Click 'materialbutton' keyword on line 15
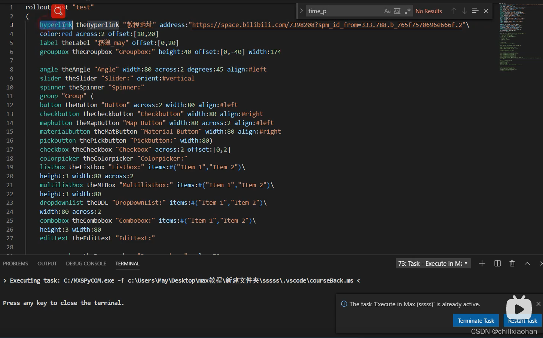Image resolution: width=543 pixels, height=338 pixels. click(65, 131)
